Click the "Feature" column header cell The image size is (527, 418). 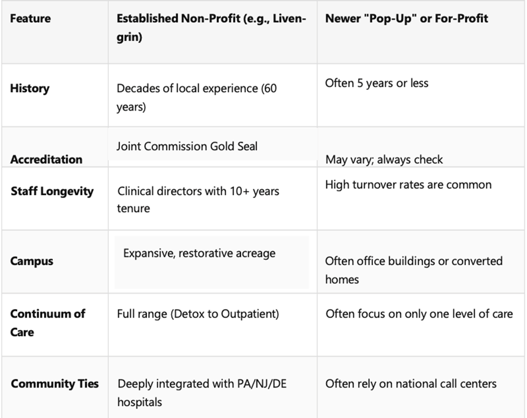(30, 19)
